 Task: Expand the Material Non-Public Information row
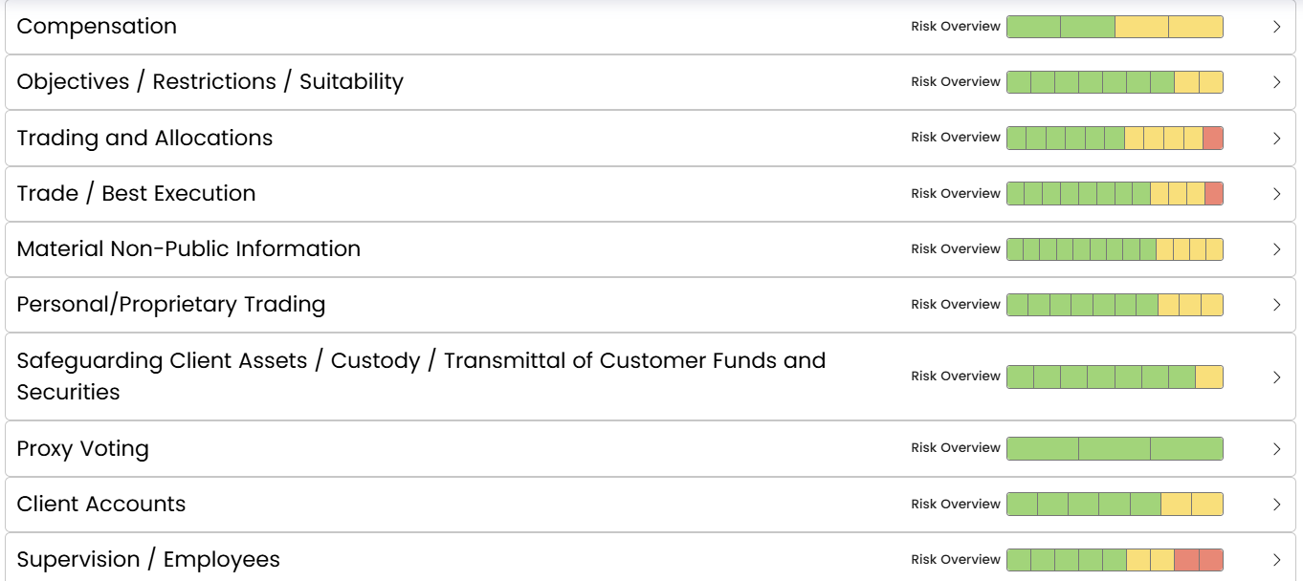tap(1276, 249)
